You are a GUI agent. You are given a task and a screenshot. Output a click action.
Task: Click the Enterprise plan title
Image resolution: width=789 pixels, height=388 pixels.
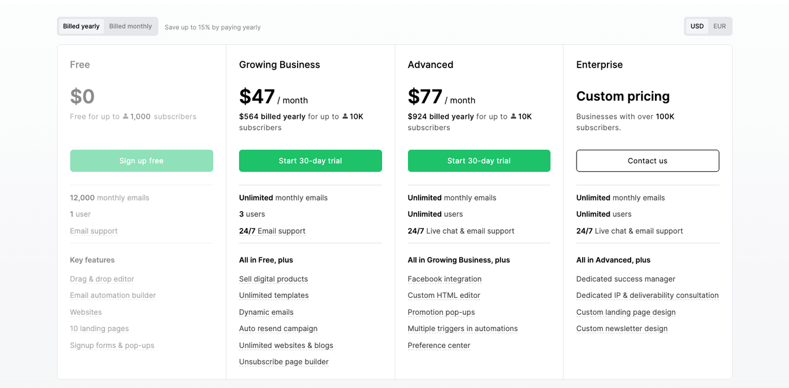pos(600,65)
